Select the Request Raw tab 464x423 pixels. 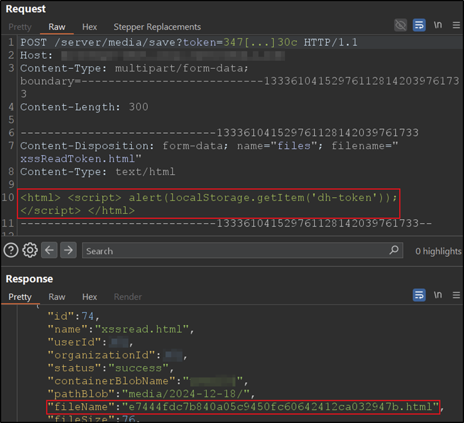point(57,27)
